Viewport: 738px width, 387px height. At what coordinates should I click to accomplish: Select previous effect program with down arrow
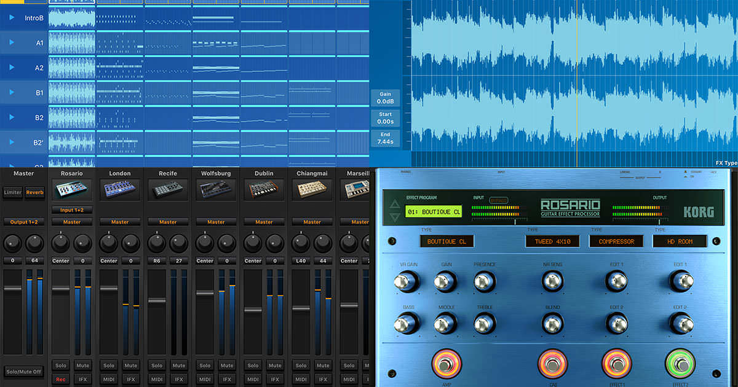[x=394, y=217]
